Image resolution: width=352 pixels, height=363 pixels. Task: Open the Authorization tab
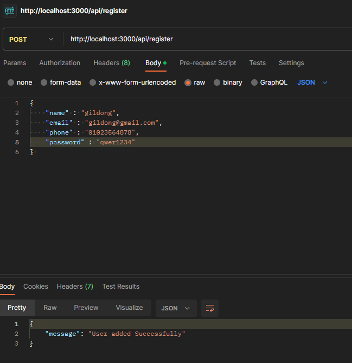60,63
